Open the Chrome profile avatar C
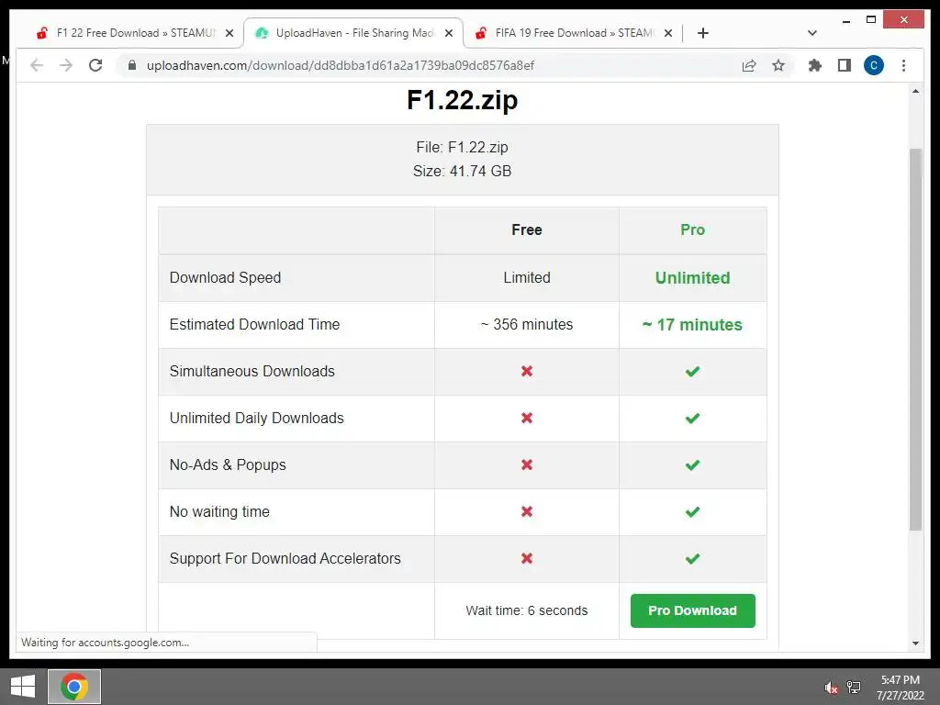 point(874,65)
